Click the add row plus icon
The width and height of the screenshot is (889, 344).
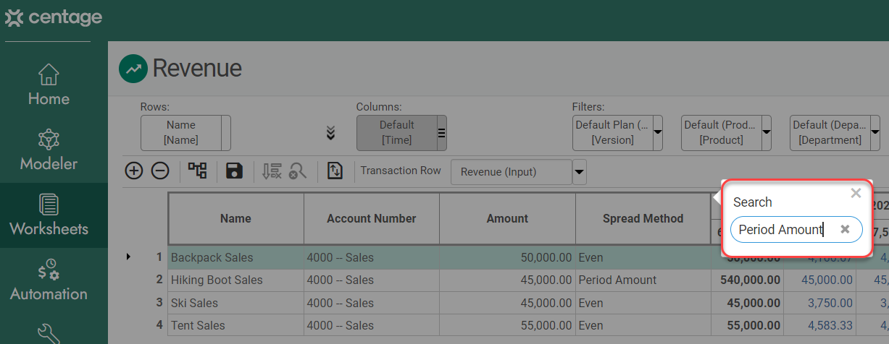[x=134, y=171]
